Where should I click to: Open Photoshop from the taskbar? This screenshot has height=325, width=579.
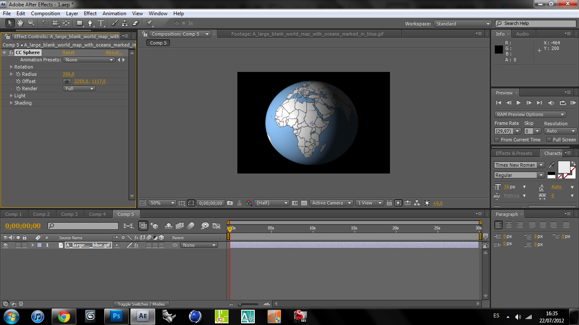117,316
